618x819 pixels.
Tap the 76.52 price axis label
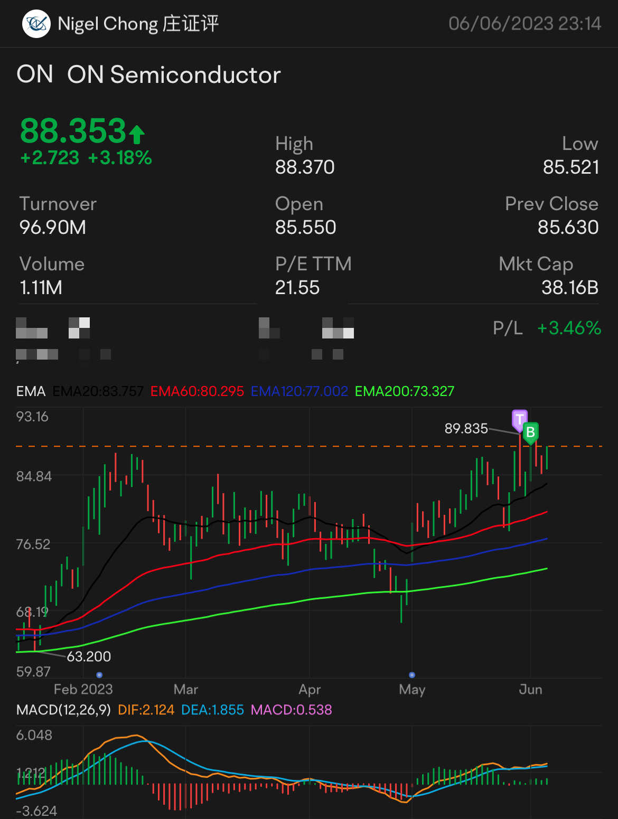(33, 544)
